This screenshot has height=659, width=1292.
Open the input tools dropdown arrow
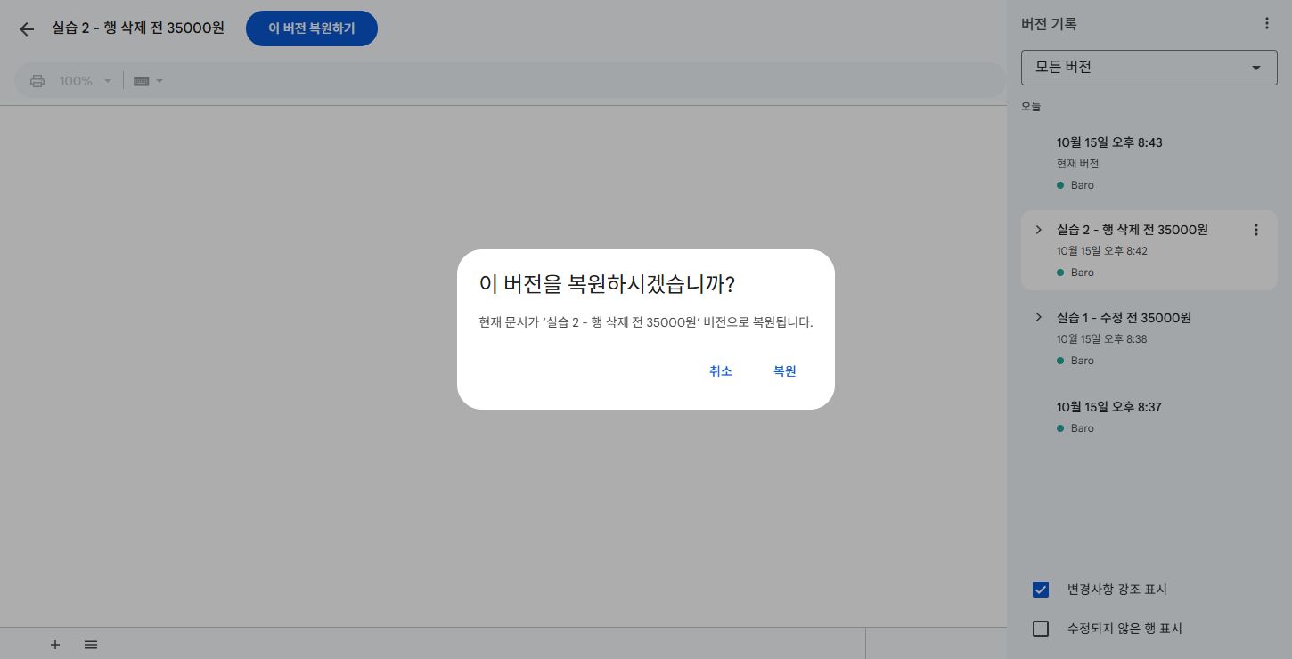point(159,81)
